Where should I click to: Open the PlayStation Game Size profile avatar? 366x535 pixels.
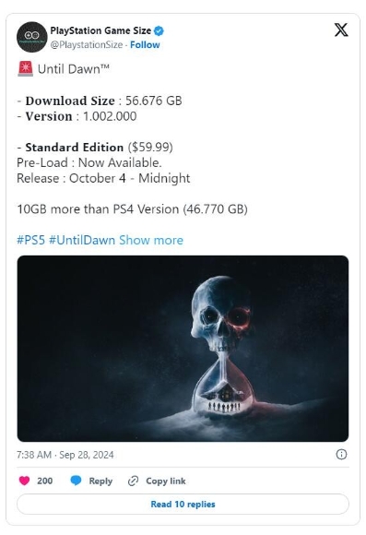[x=31, y=37]
